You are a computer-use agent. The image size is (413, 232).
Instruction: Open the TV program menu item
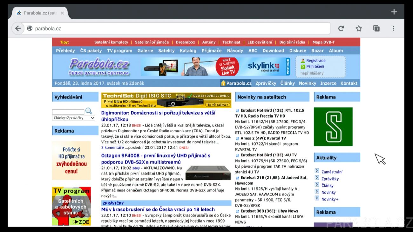click(119, 50)
